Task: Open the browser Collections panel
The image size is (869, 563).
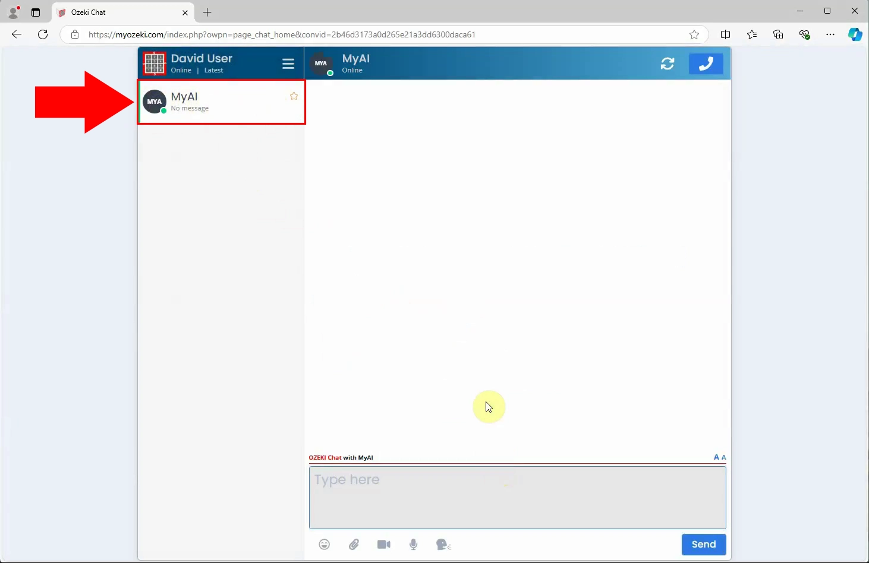Action: pyautogui.click(x=778, y=34)
